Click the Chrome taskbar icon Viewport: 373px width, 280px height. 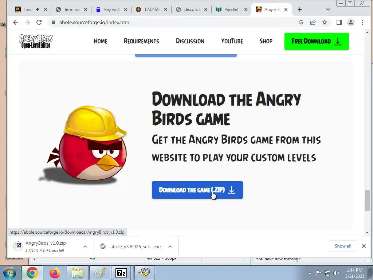(32, 273)
